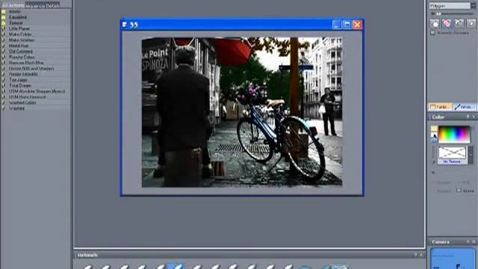Switch to the Brush tab in right panel
The image size is (478, 269).
(x=465, y=107)
